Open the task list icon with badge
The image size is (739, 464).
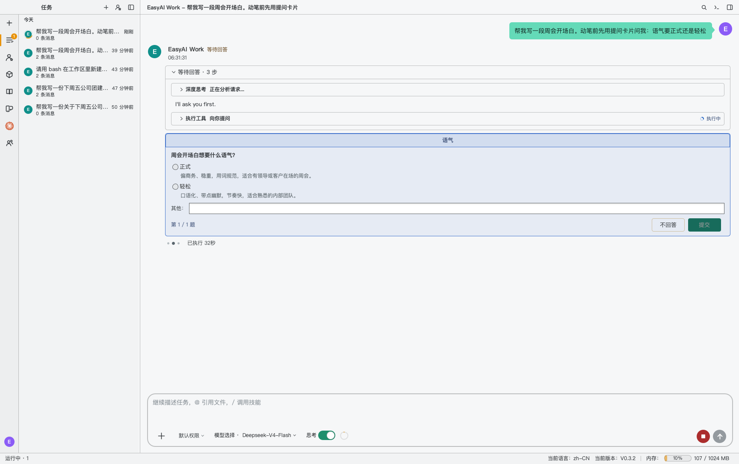[9, 40]
